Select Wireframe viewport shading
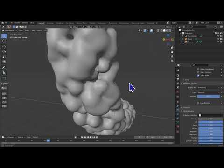Screen dimensions: 224x168 161,31
